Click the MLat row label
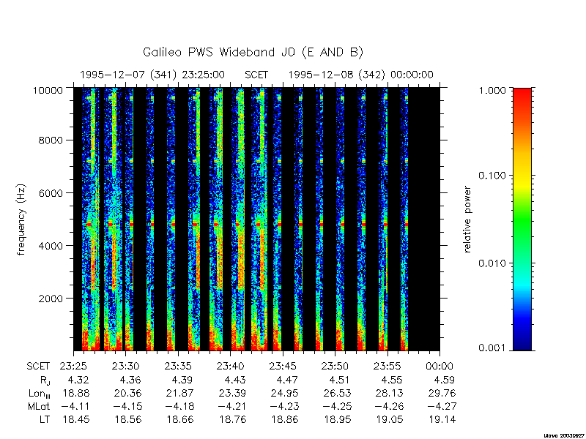586x439 pixels. pyautogui.click(x=39, y=406)
